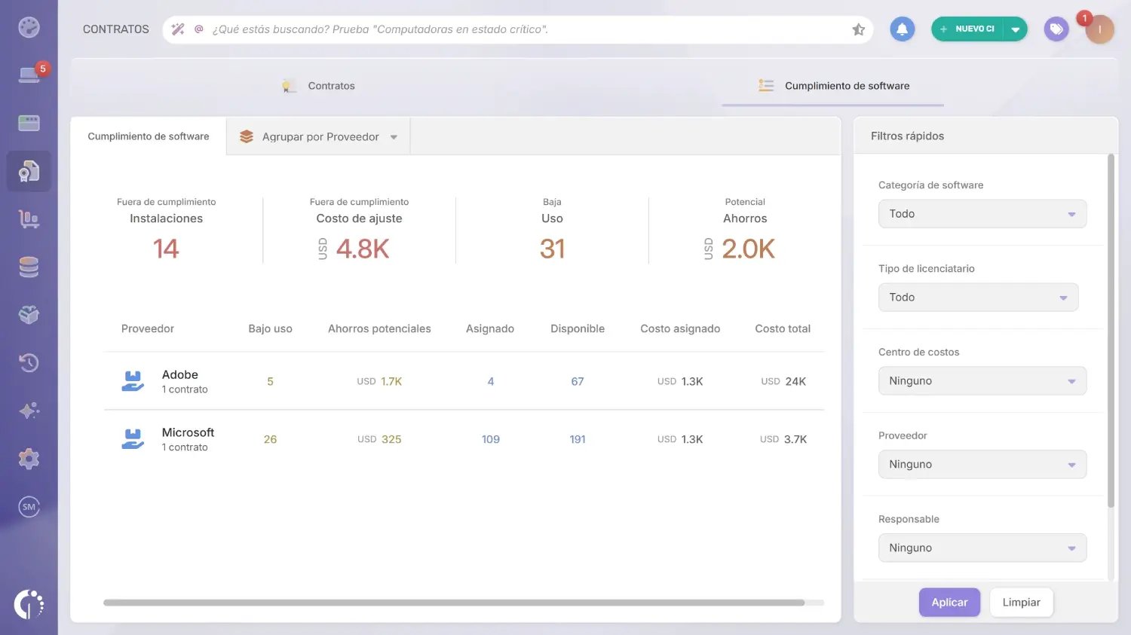Click the Costo de ajuste value 4.8K
Image resolution: width=1131 pixels, height=635 pixels.
tap(363, 249)
